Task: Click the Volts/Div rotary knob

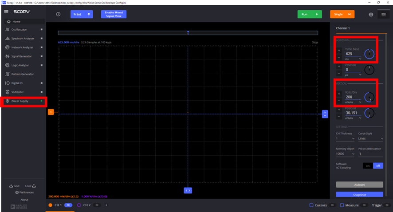Action: point(369,97)
